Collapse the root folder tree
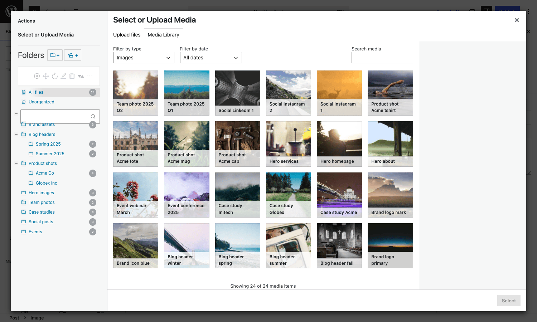This screenshot has width=537, height=322. point(16,114)
